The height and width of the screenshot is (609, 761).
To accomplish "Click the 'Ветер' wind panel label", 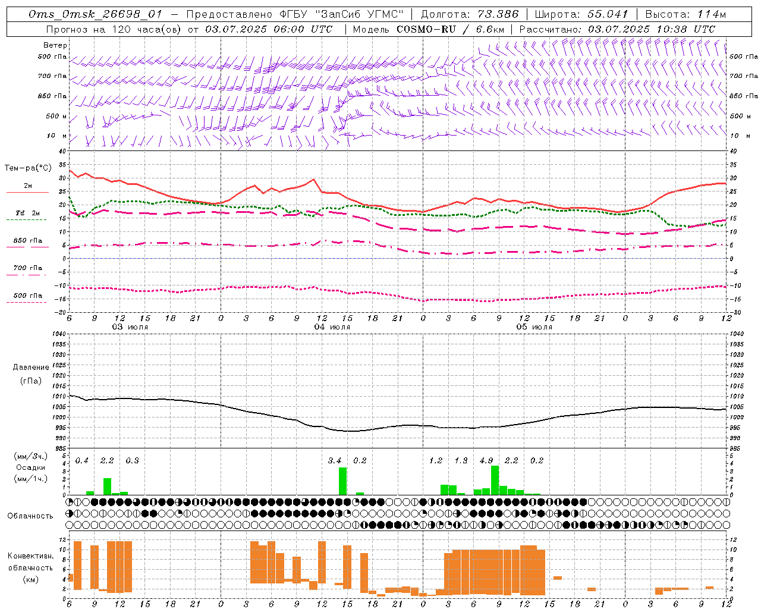I will 55,45.
